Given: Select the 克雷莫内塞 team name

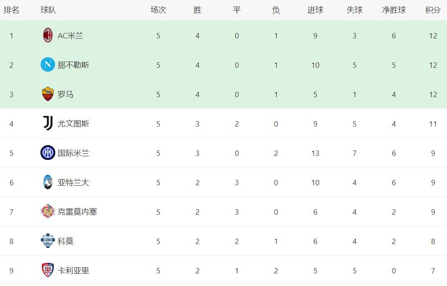Looking at the screenshot, I should click(77, 212).
